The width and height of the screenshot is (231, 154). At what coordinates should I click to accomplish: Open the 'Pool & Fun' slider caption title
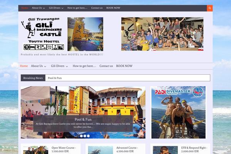click(83, 119)
